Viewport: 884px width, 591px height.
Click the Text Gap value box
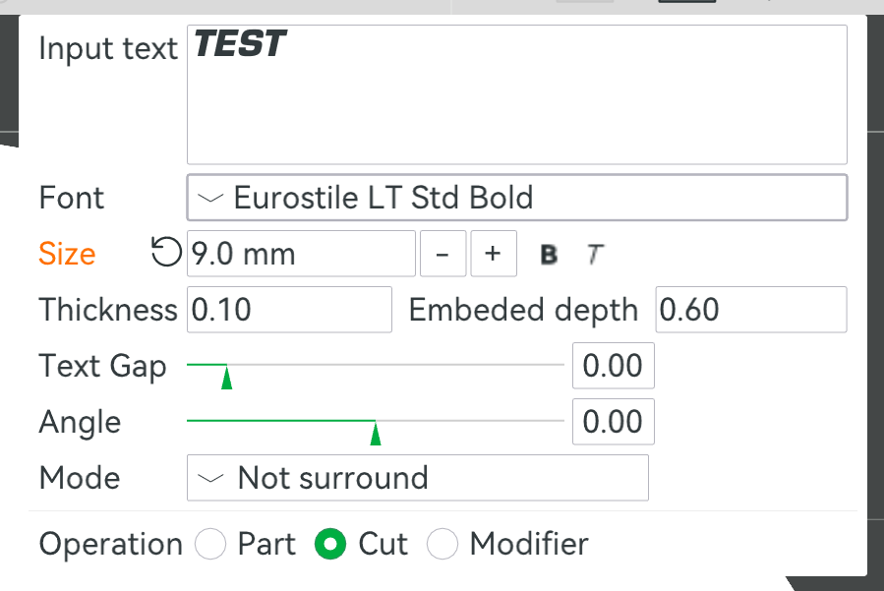(614, 366)
